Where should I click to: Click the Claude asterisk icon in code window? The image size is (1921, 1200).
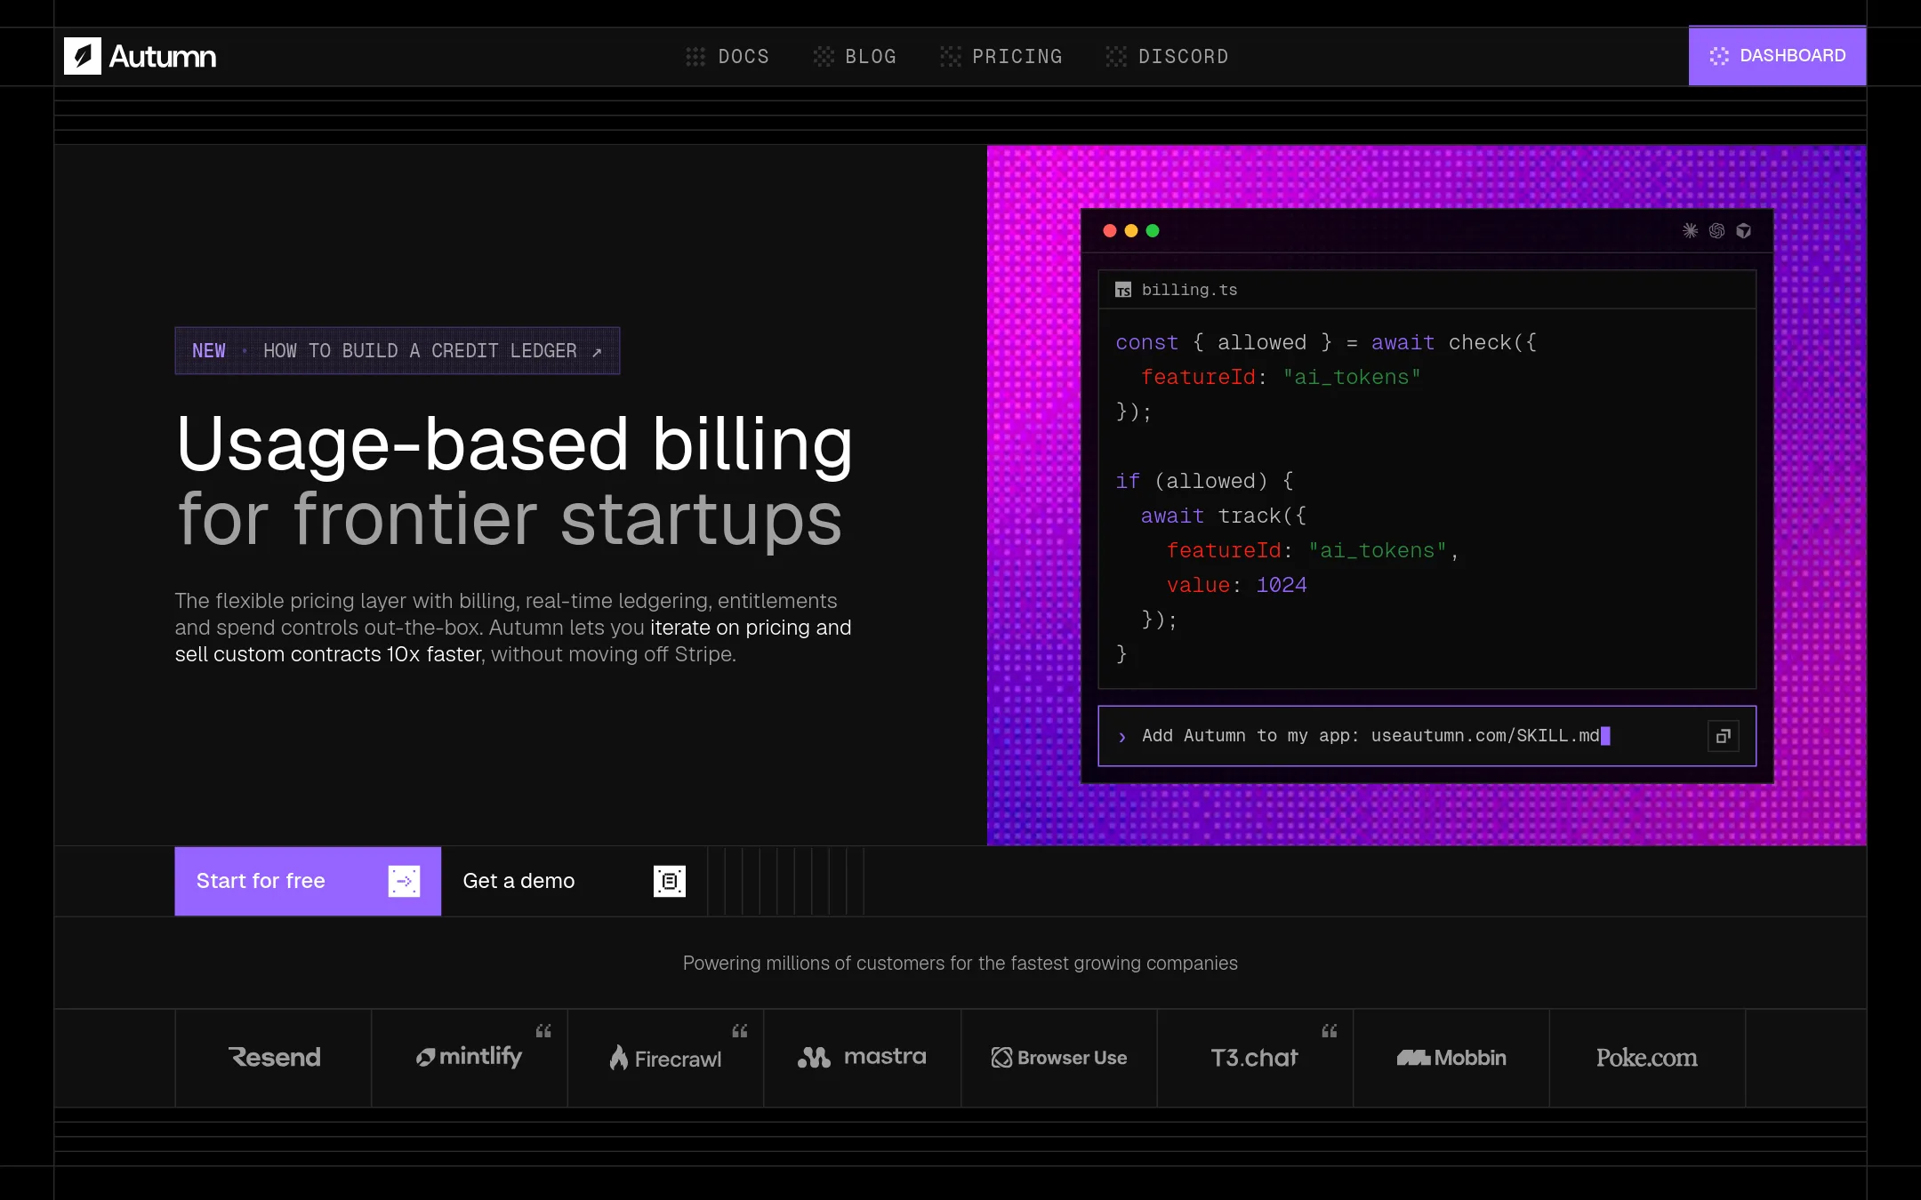1690,231
